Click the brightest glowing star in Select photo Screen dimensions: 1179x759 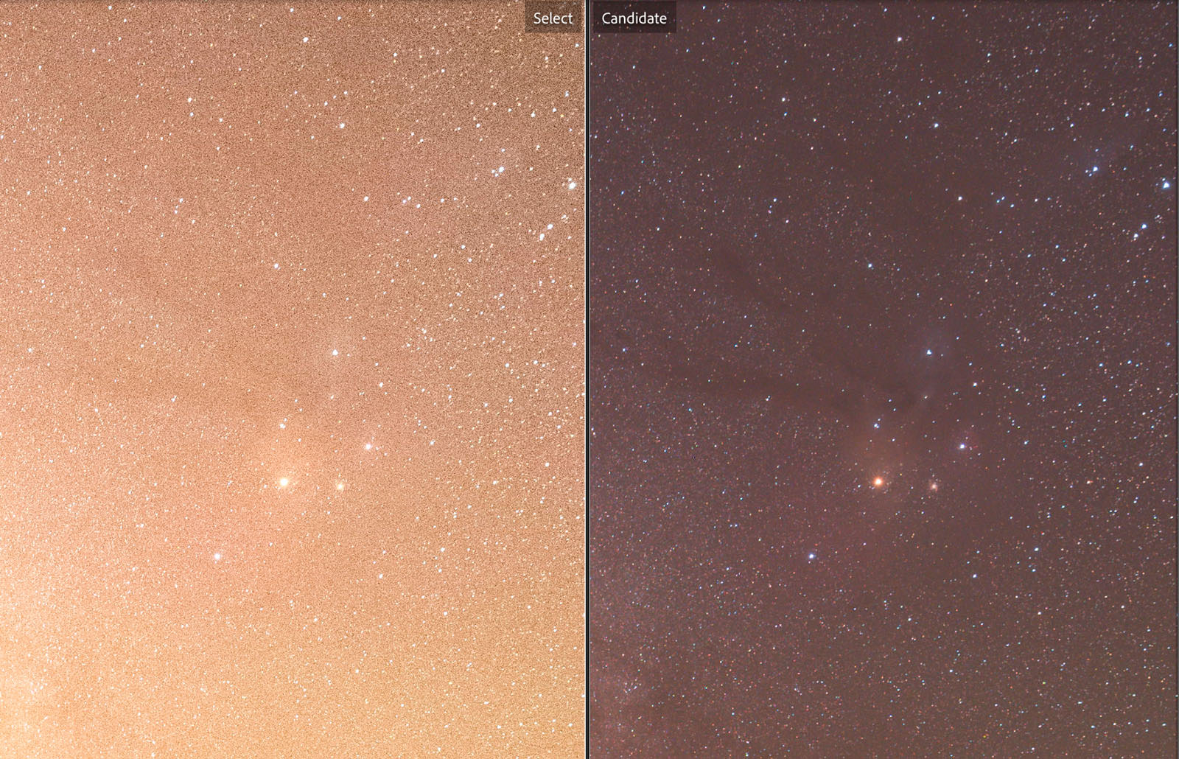(x=284, y=482)
